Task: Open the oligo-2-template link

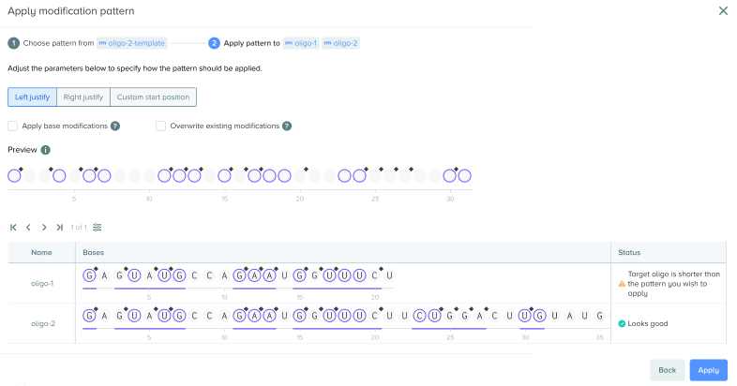Action: 132,43
